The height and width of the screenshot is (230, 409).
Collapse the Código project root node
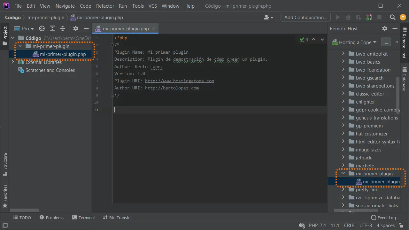click(13, 38)
